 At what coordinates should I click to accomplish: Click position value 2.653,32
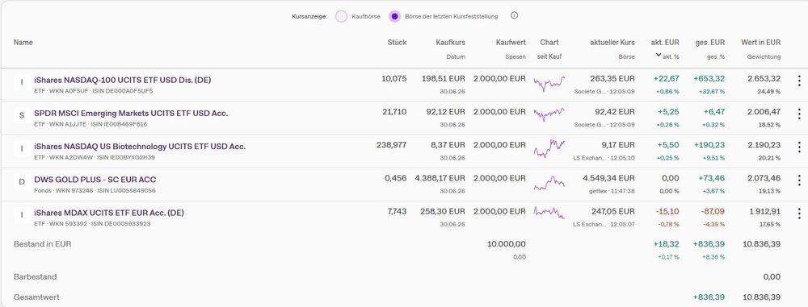pos(764,79)
